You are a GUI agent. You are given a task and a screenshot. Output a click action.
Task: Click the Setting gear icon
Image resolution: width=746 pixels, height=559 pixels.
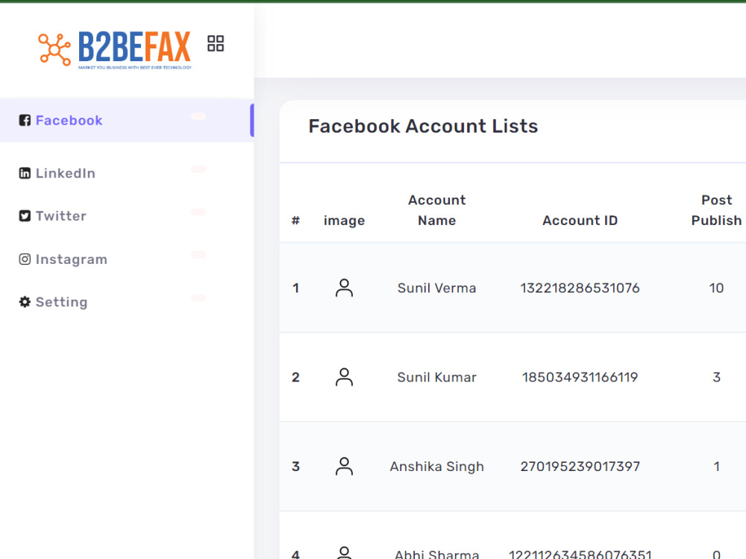pos(25,302)
